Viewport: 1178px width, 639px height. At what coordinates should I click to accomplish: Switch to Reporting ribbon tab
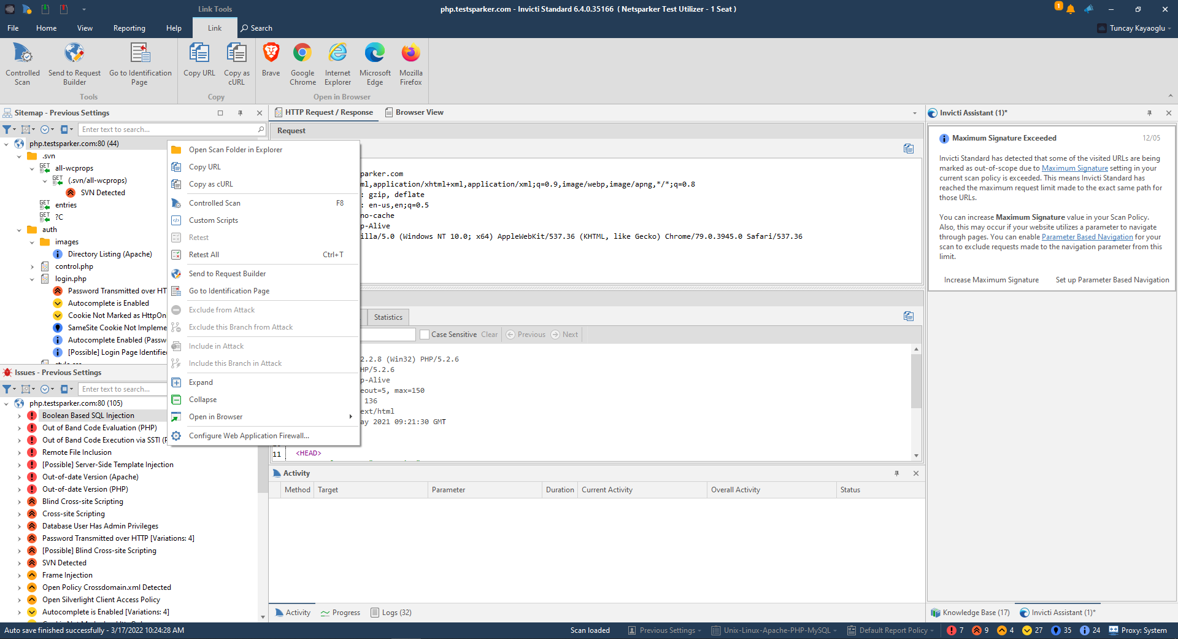tap(129, 28)
